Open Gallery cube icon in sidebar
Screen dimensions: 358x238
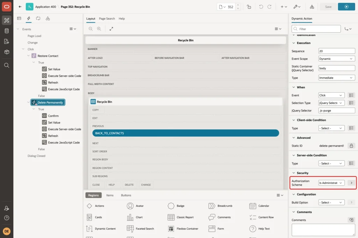(7, 52)
